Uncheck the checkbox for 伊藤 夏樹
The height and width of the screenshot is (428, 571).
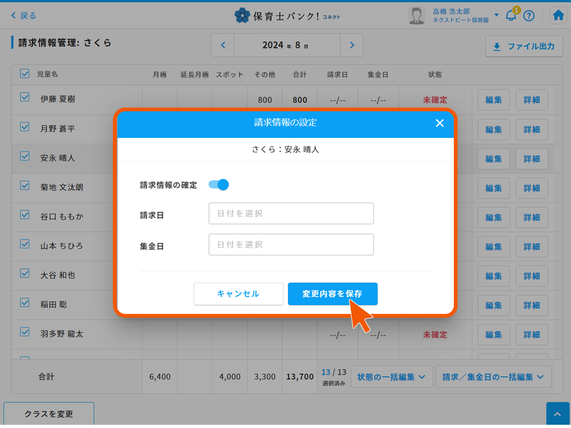tap(25, 97)
